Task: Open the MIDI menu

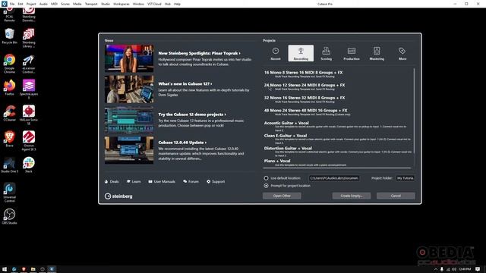Action: pos(54,4)
